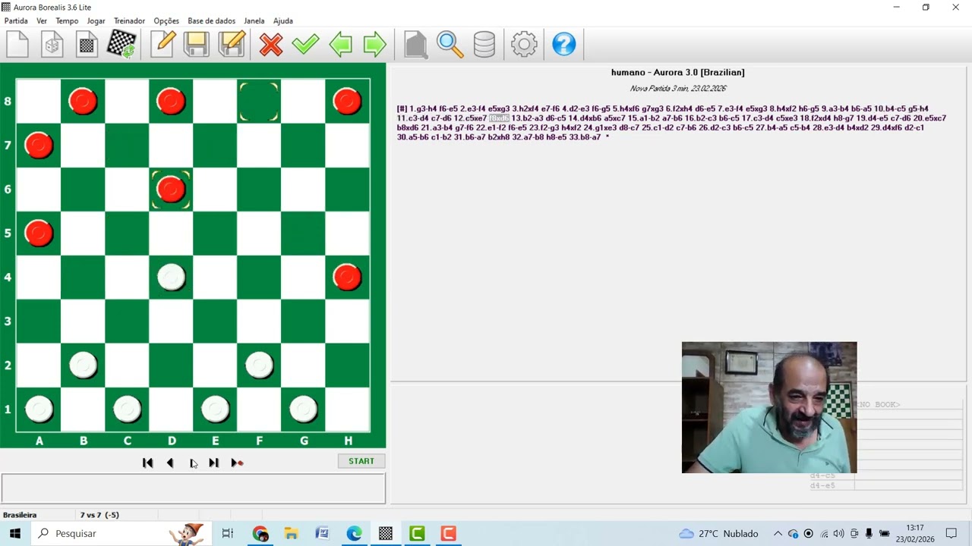Viewport: 972px width, 546px height.
Task: Click the '<NO BOOK>' label
Action: (878, 405)
